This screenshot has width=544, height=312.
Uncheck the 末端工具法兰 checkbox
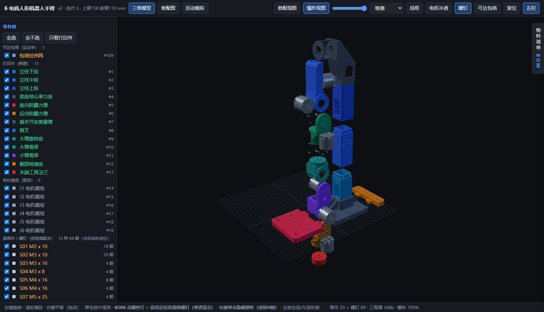[x=7, y=172]
